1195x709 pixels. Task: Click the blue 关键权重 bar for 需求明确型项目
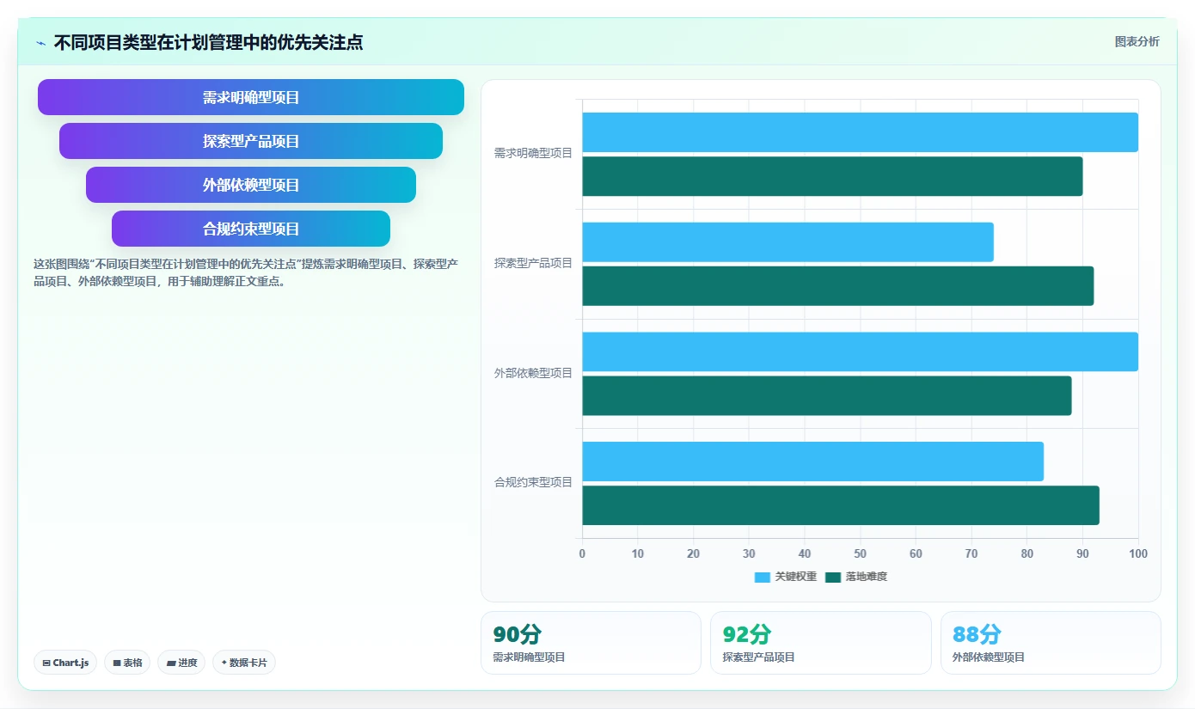click(861, 132)
